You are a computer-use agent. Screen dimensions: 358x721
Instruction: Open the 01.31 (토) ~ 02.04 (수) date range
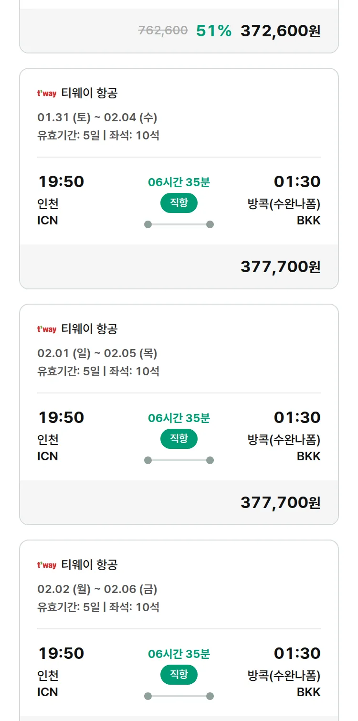click(97, 117)
